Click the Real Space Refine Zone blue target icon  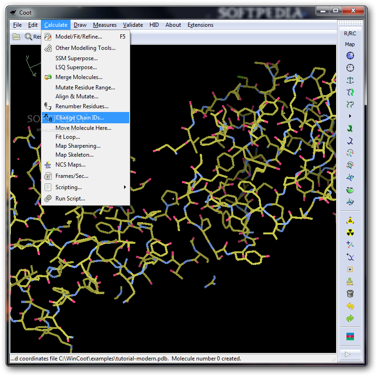tap(350, 56)
